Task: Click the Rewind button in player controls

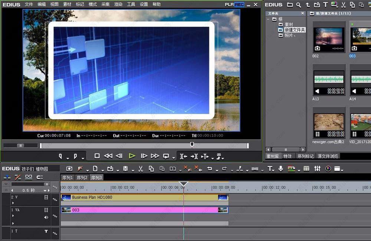Action: click(108, 156)
